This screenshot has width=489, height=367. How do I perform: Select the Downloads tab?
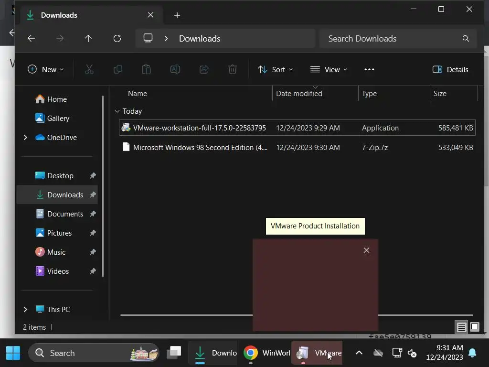point(90,15)
